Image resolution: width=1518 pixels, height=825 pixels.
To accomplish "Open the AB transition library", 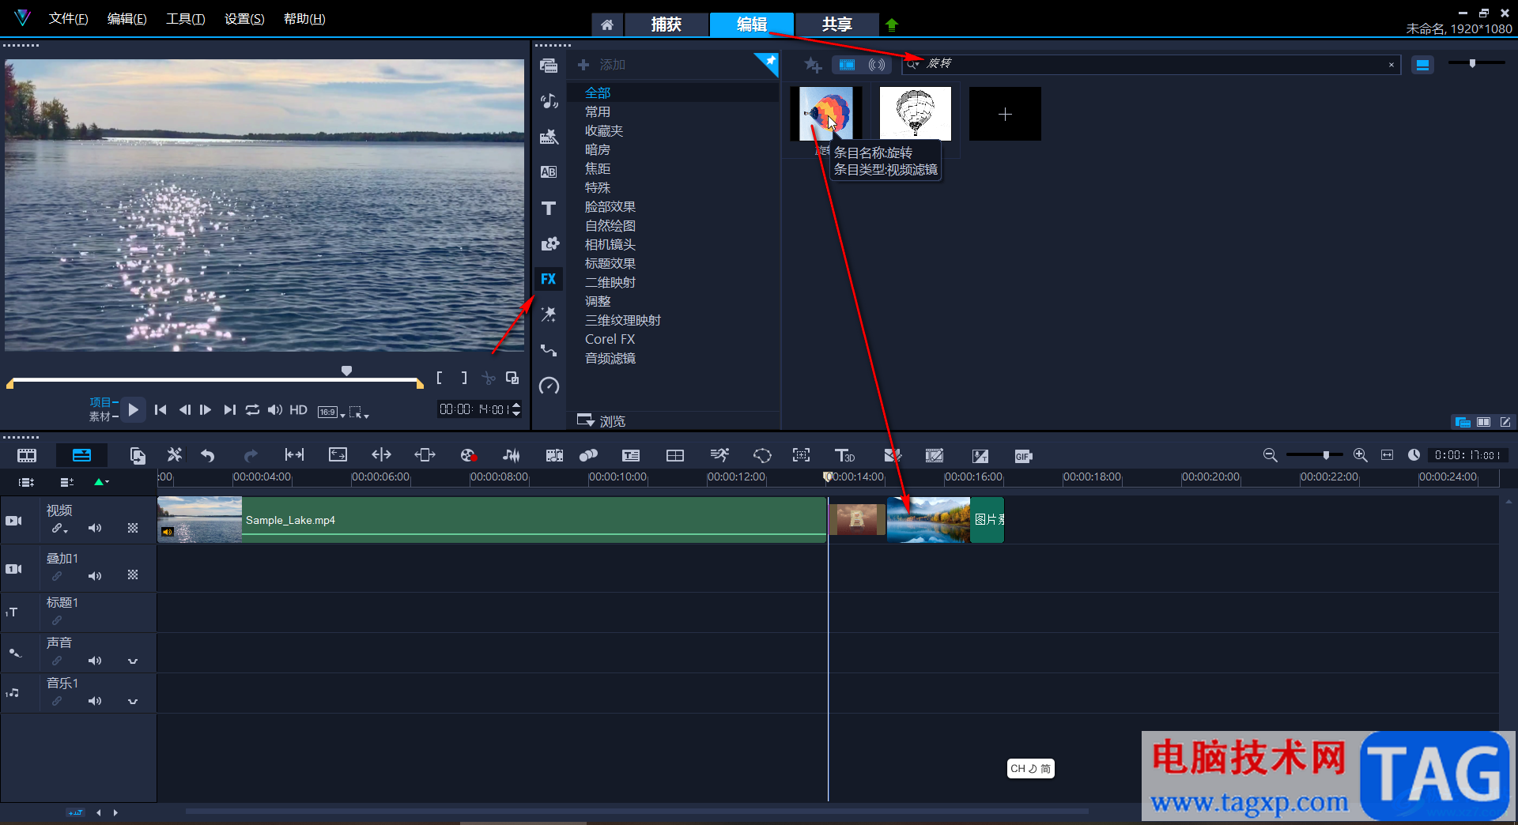I will coord(549,172).
